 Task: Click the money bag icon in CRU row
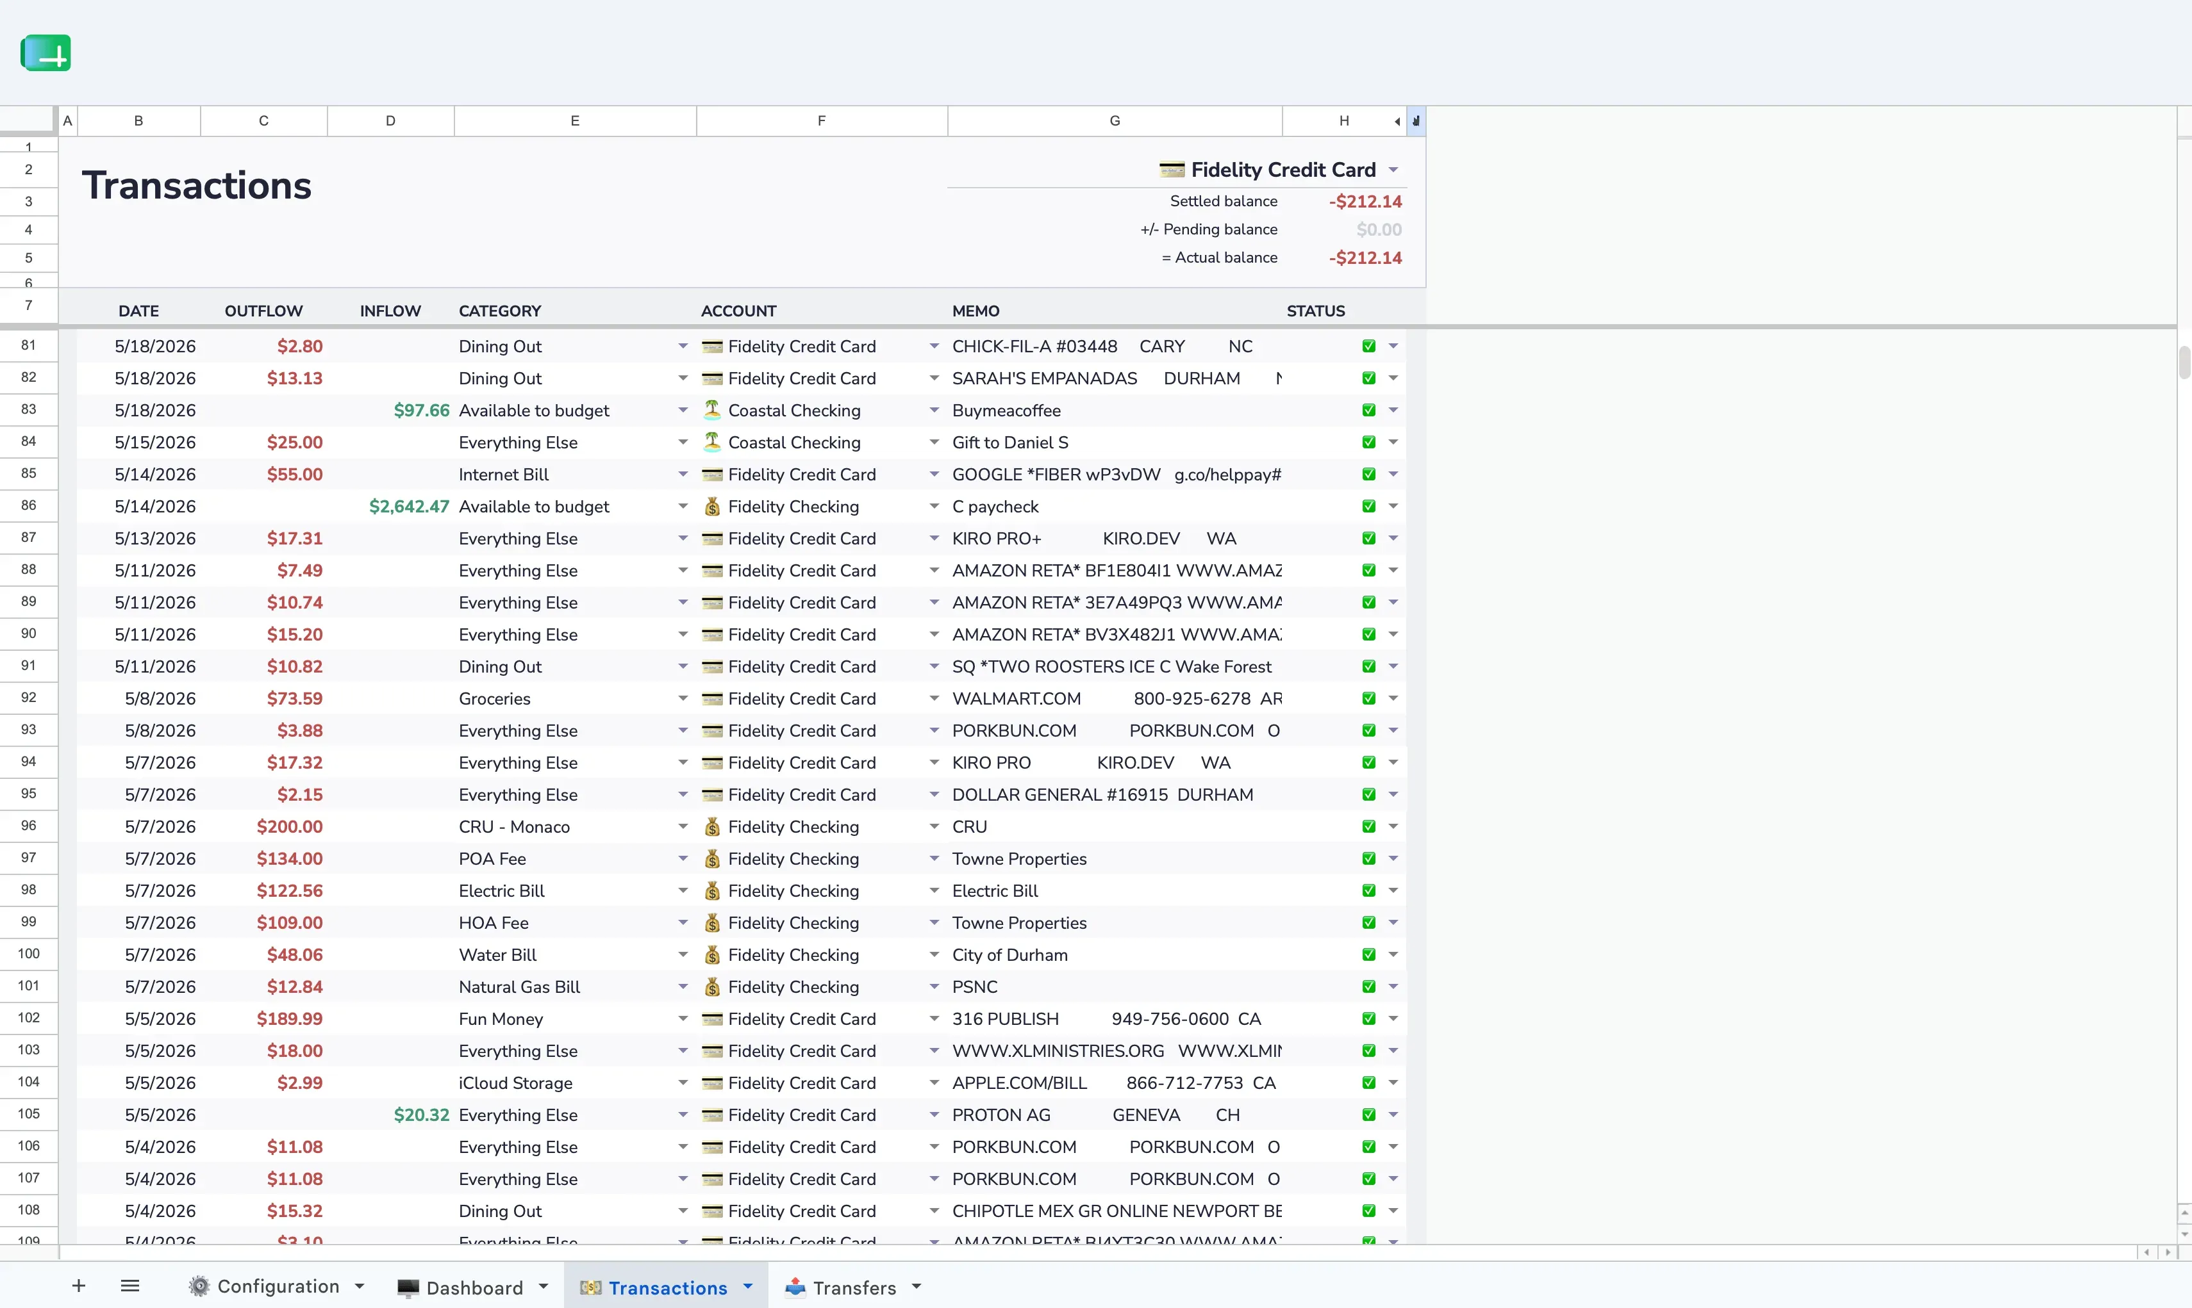click(711, 826)
